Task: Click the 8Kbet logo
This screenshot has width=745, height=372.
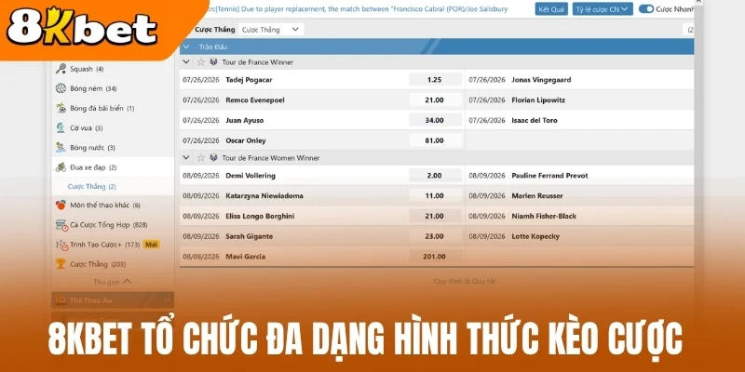Action: tap(82, 28)
